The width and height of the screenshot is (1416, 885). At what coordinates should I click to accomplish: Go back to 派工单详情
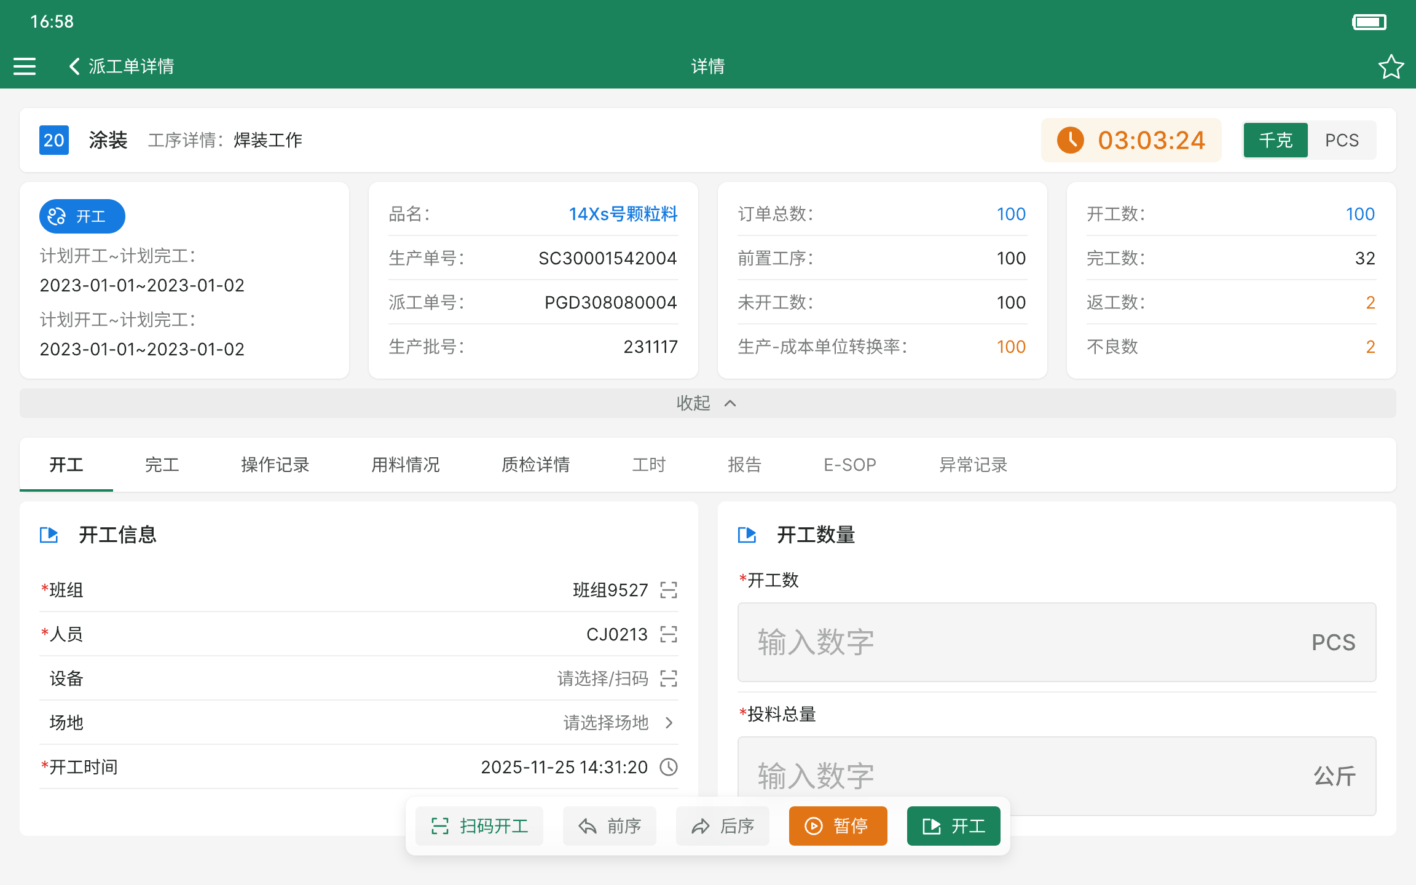click(122, 66)
